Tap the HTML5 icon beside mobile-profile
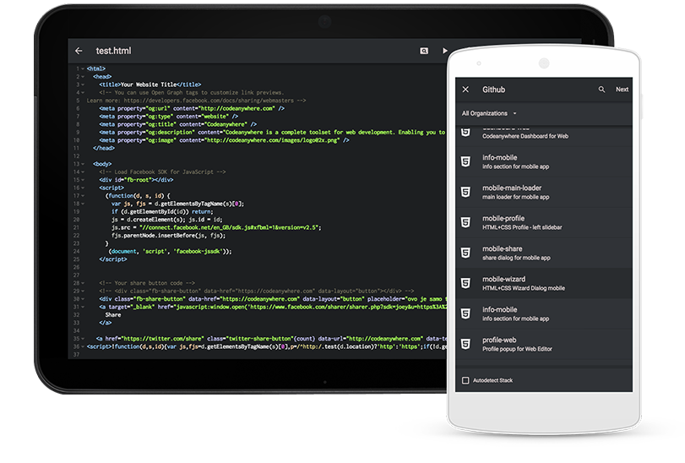This screenshot has height=463, width=685. click(x=465, y=222)
